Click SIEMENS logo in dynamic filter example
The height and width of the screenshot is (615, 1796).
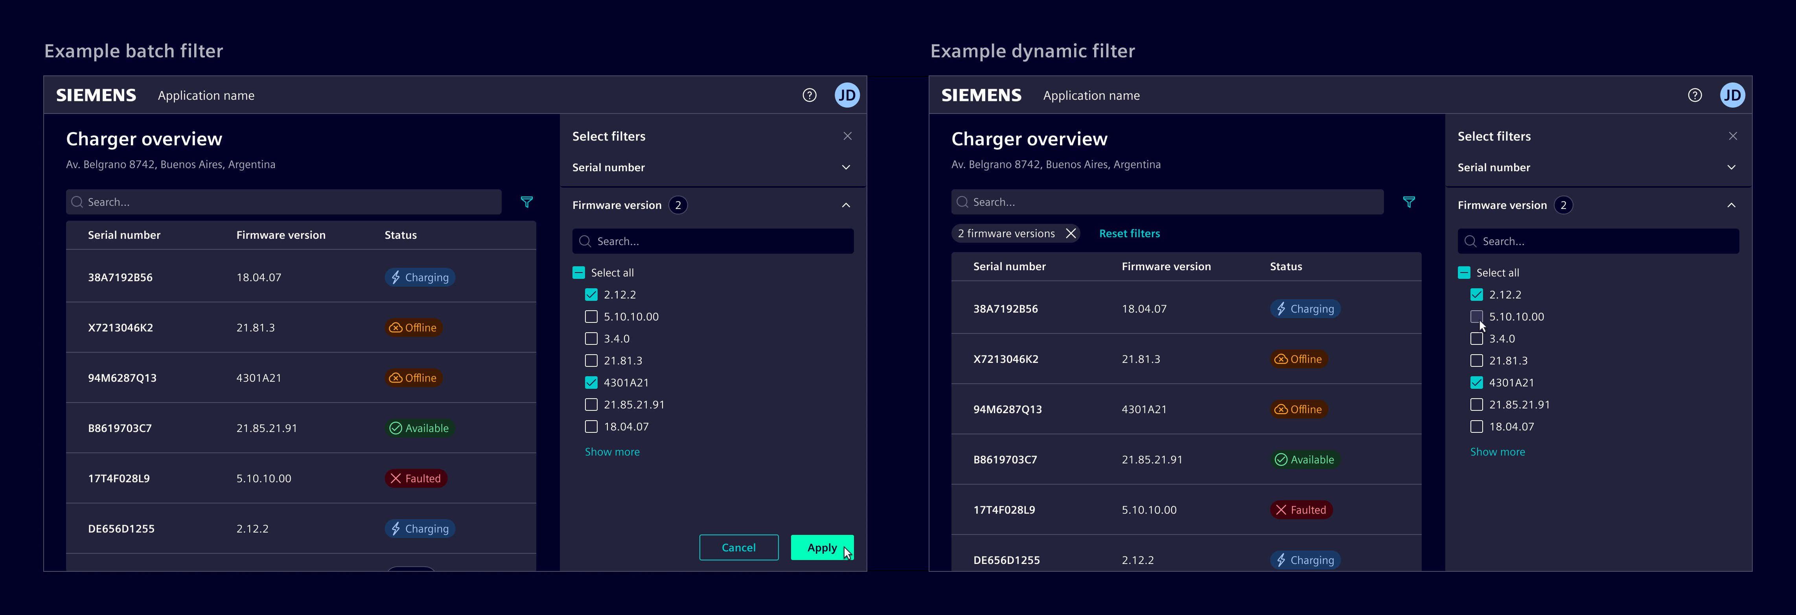[x=982, y=95]
